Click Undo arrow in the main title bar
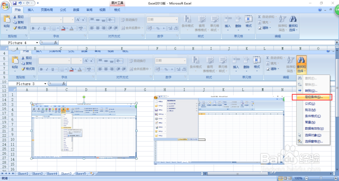This screenshot has height=181, width=339. coord(20,3)
